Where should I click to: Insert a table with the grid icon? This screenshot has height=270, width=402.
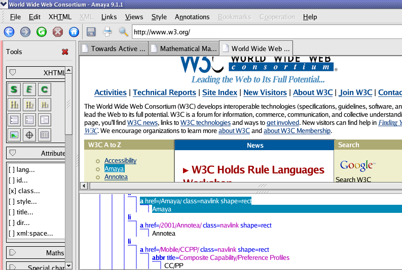click(x=45, y=135)
